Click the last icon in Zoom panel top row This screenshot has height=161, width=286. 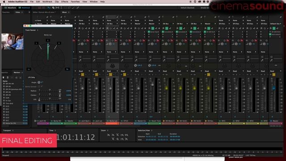[126, 135]
